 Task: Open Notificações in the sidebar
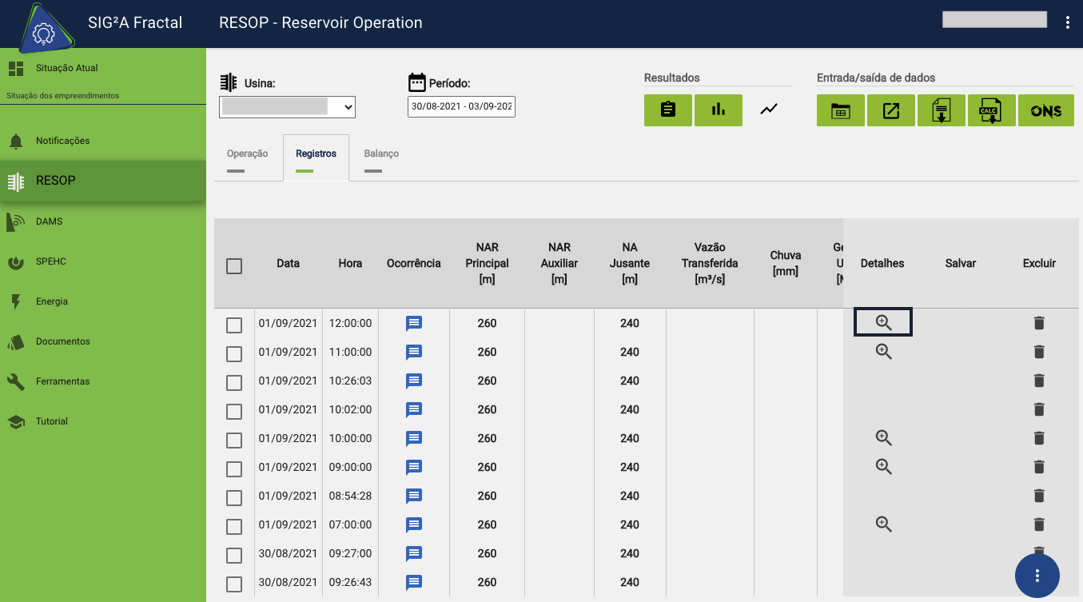62,141
